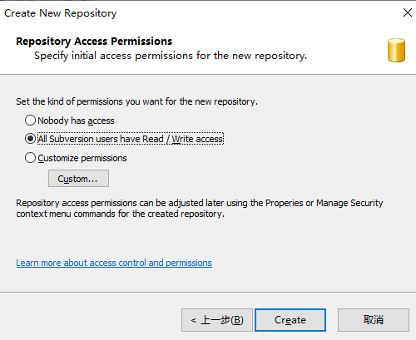Go back using the "上一步(B)" button
The width and height of the screenshot is (416, 340).
[217, 320]
